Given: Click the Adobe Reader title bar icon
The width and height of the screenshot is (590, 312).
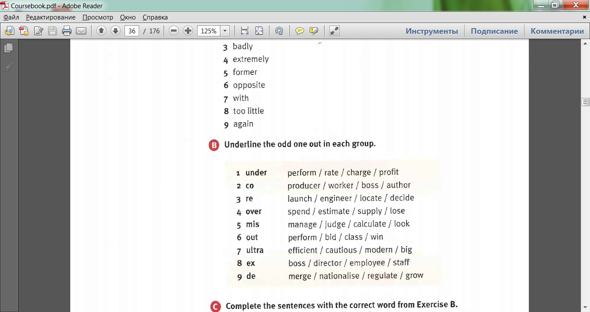Looking at the screenshot, I should 5,6.
